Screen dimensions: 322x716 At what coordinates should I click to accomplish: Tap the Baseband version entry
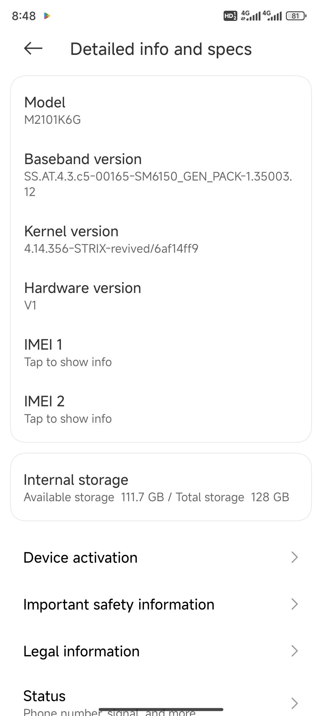click(x=161, y=175)
